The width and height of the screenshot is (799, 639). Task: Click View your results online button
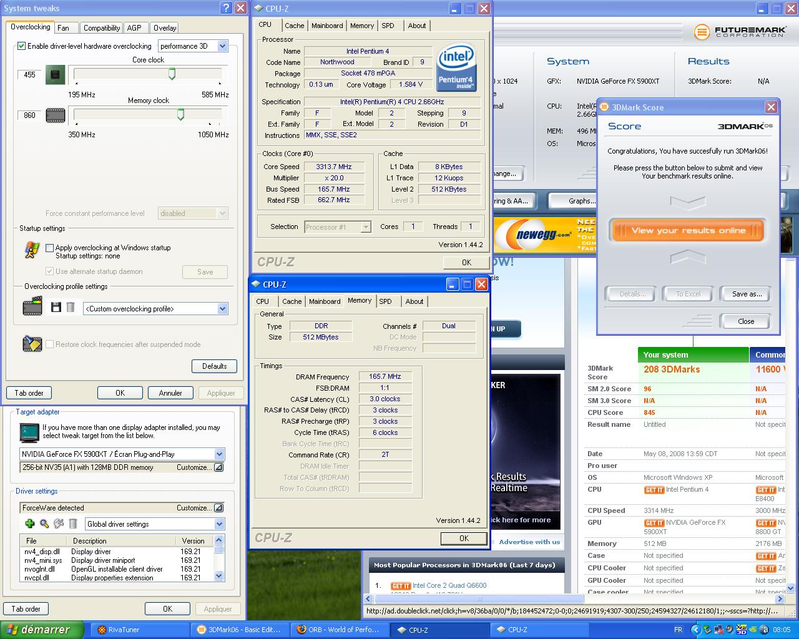coord(689,230)
